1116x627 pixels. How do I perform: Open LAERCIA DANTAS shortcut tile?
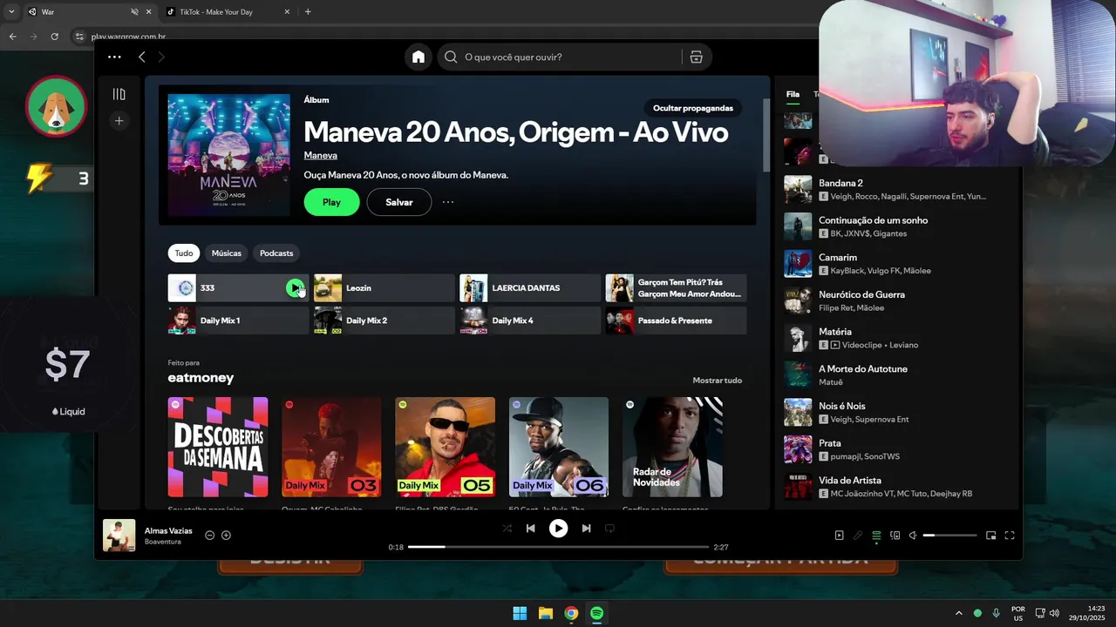coord(530,288)
